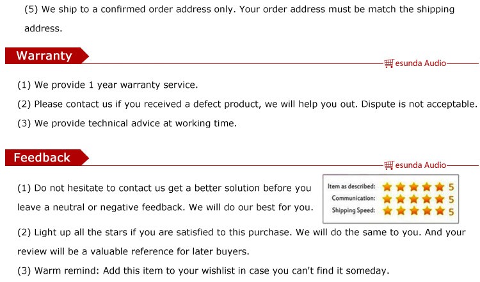Viewport: 480px width, 282px height.
Task: Open esunda Audio link beside Feedback
Action: 420,166
